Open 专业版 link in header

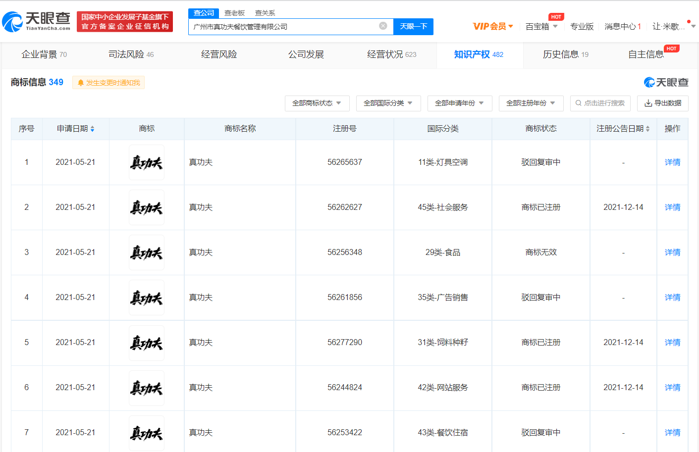(x=582, y=26)
